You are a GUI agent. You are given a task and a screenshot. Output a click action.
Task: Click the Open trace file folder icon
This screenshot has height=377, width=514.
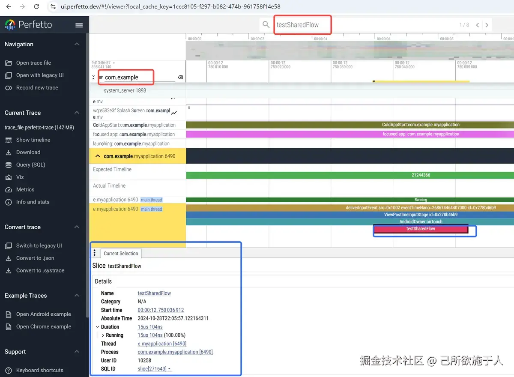[x=9, y=63]
